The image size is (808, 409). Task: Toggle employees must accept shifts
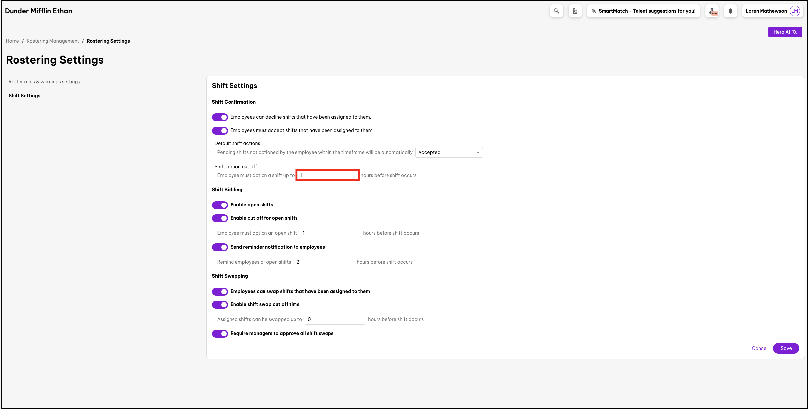tap(220, 131)
